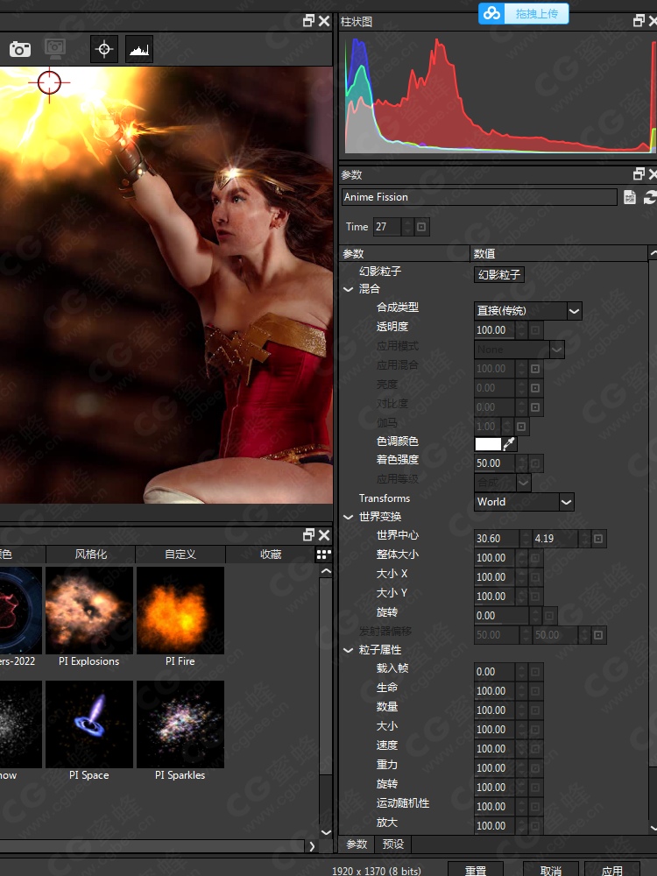Adjust 速度 value with its stepper
This screenshot has width=657, height=876.
click(x=521, y=749)
